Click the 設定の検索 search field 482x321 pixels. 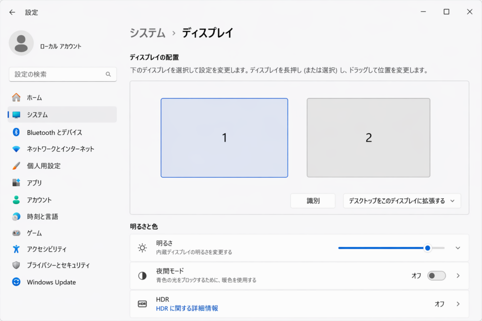tap(63, 74)
